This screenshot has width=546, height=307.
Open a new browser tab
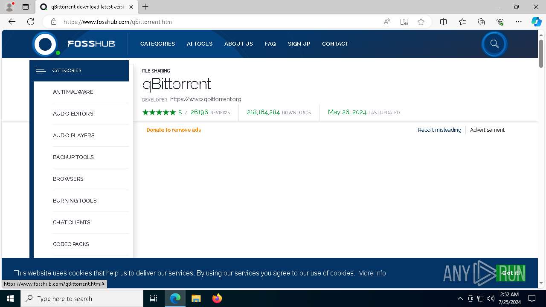tap(145, 7)
